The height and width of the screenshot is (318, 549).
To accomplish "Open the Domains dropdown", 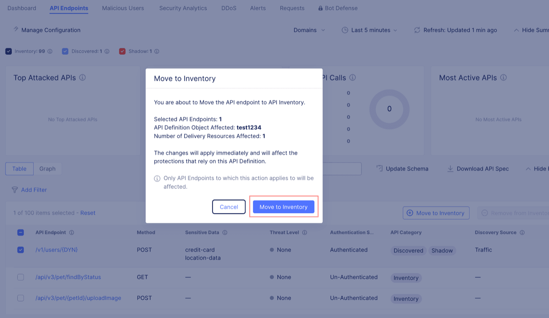I will click(309, 30).
